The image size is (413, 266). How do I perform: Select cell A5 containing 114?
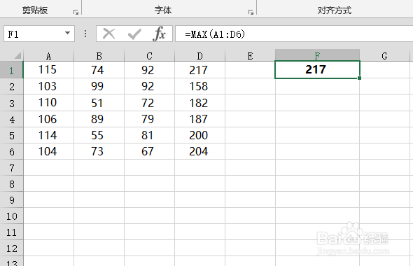click(x=49, y=135)
